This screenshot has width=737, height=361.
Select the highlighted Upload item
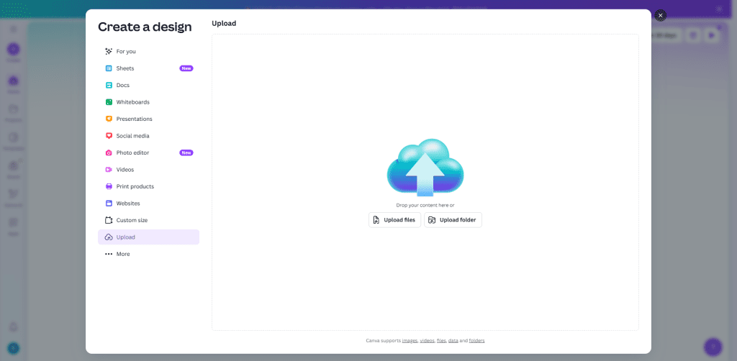[148, 237]
